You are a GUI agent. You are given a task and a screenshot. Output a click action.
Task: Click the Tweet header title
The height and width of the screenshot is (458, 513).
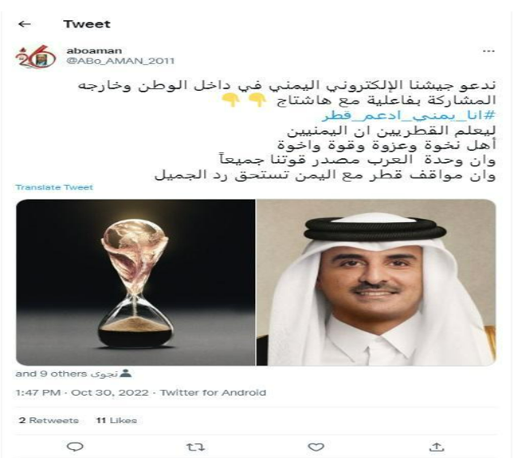pos(87,24)
